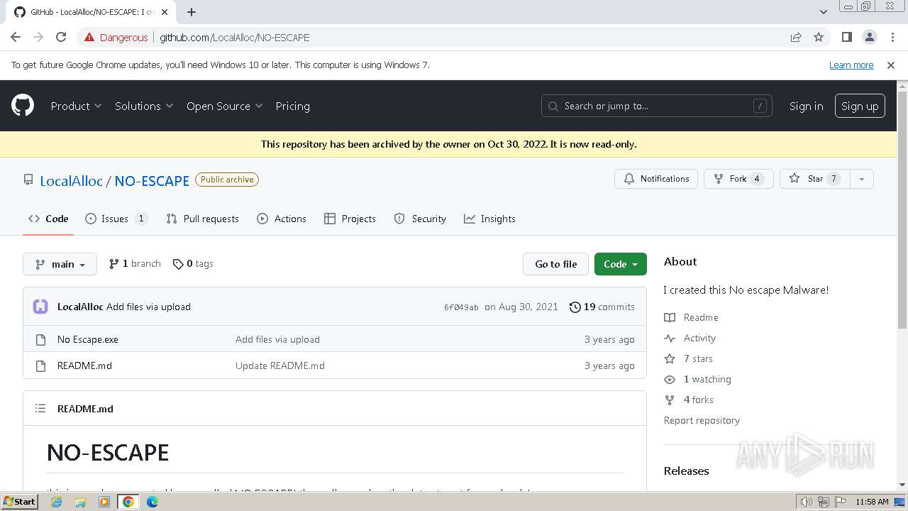Go back with browser back arrow
908x511 pixels.
tap(16, 37)
